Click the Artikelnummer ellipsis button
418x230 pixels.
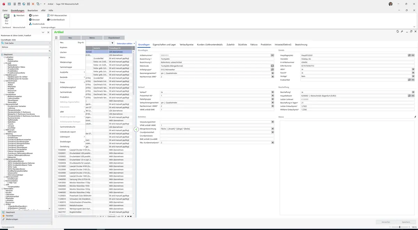[x=272, y=55]
